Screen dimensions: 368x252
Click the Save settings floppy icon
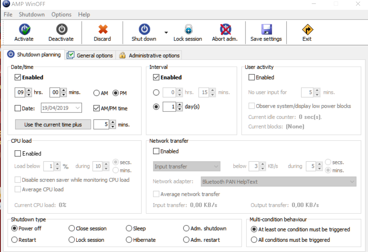(266, 29)
